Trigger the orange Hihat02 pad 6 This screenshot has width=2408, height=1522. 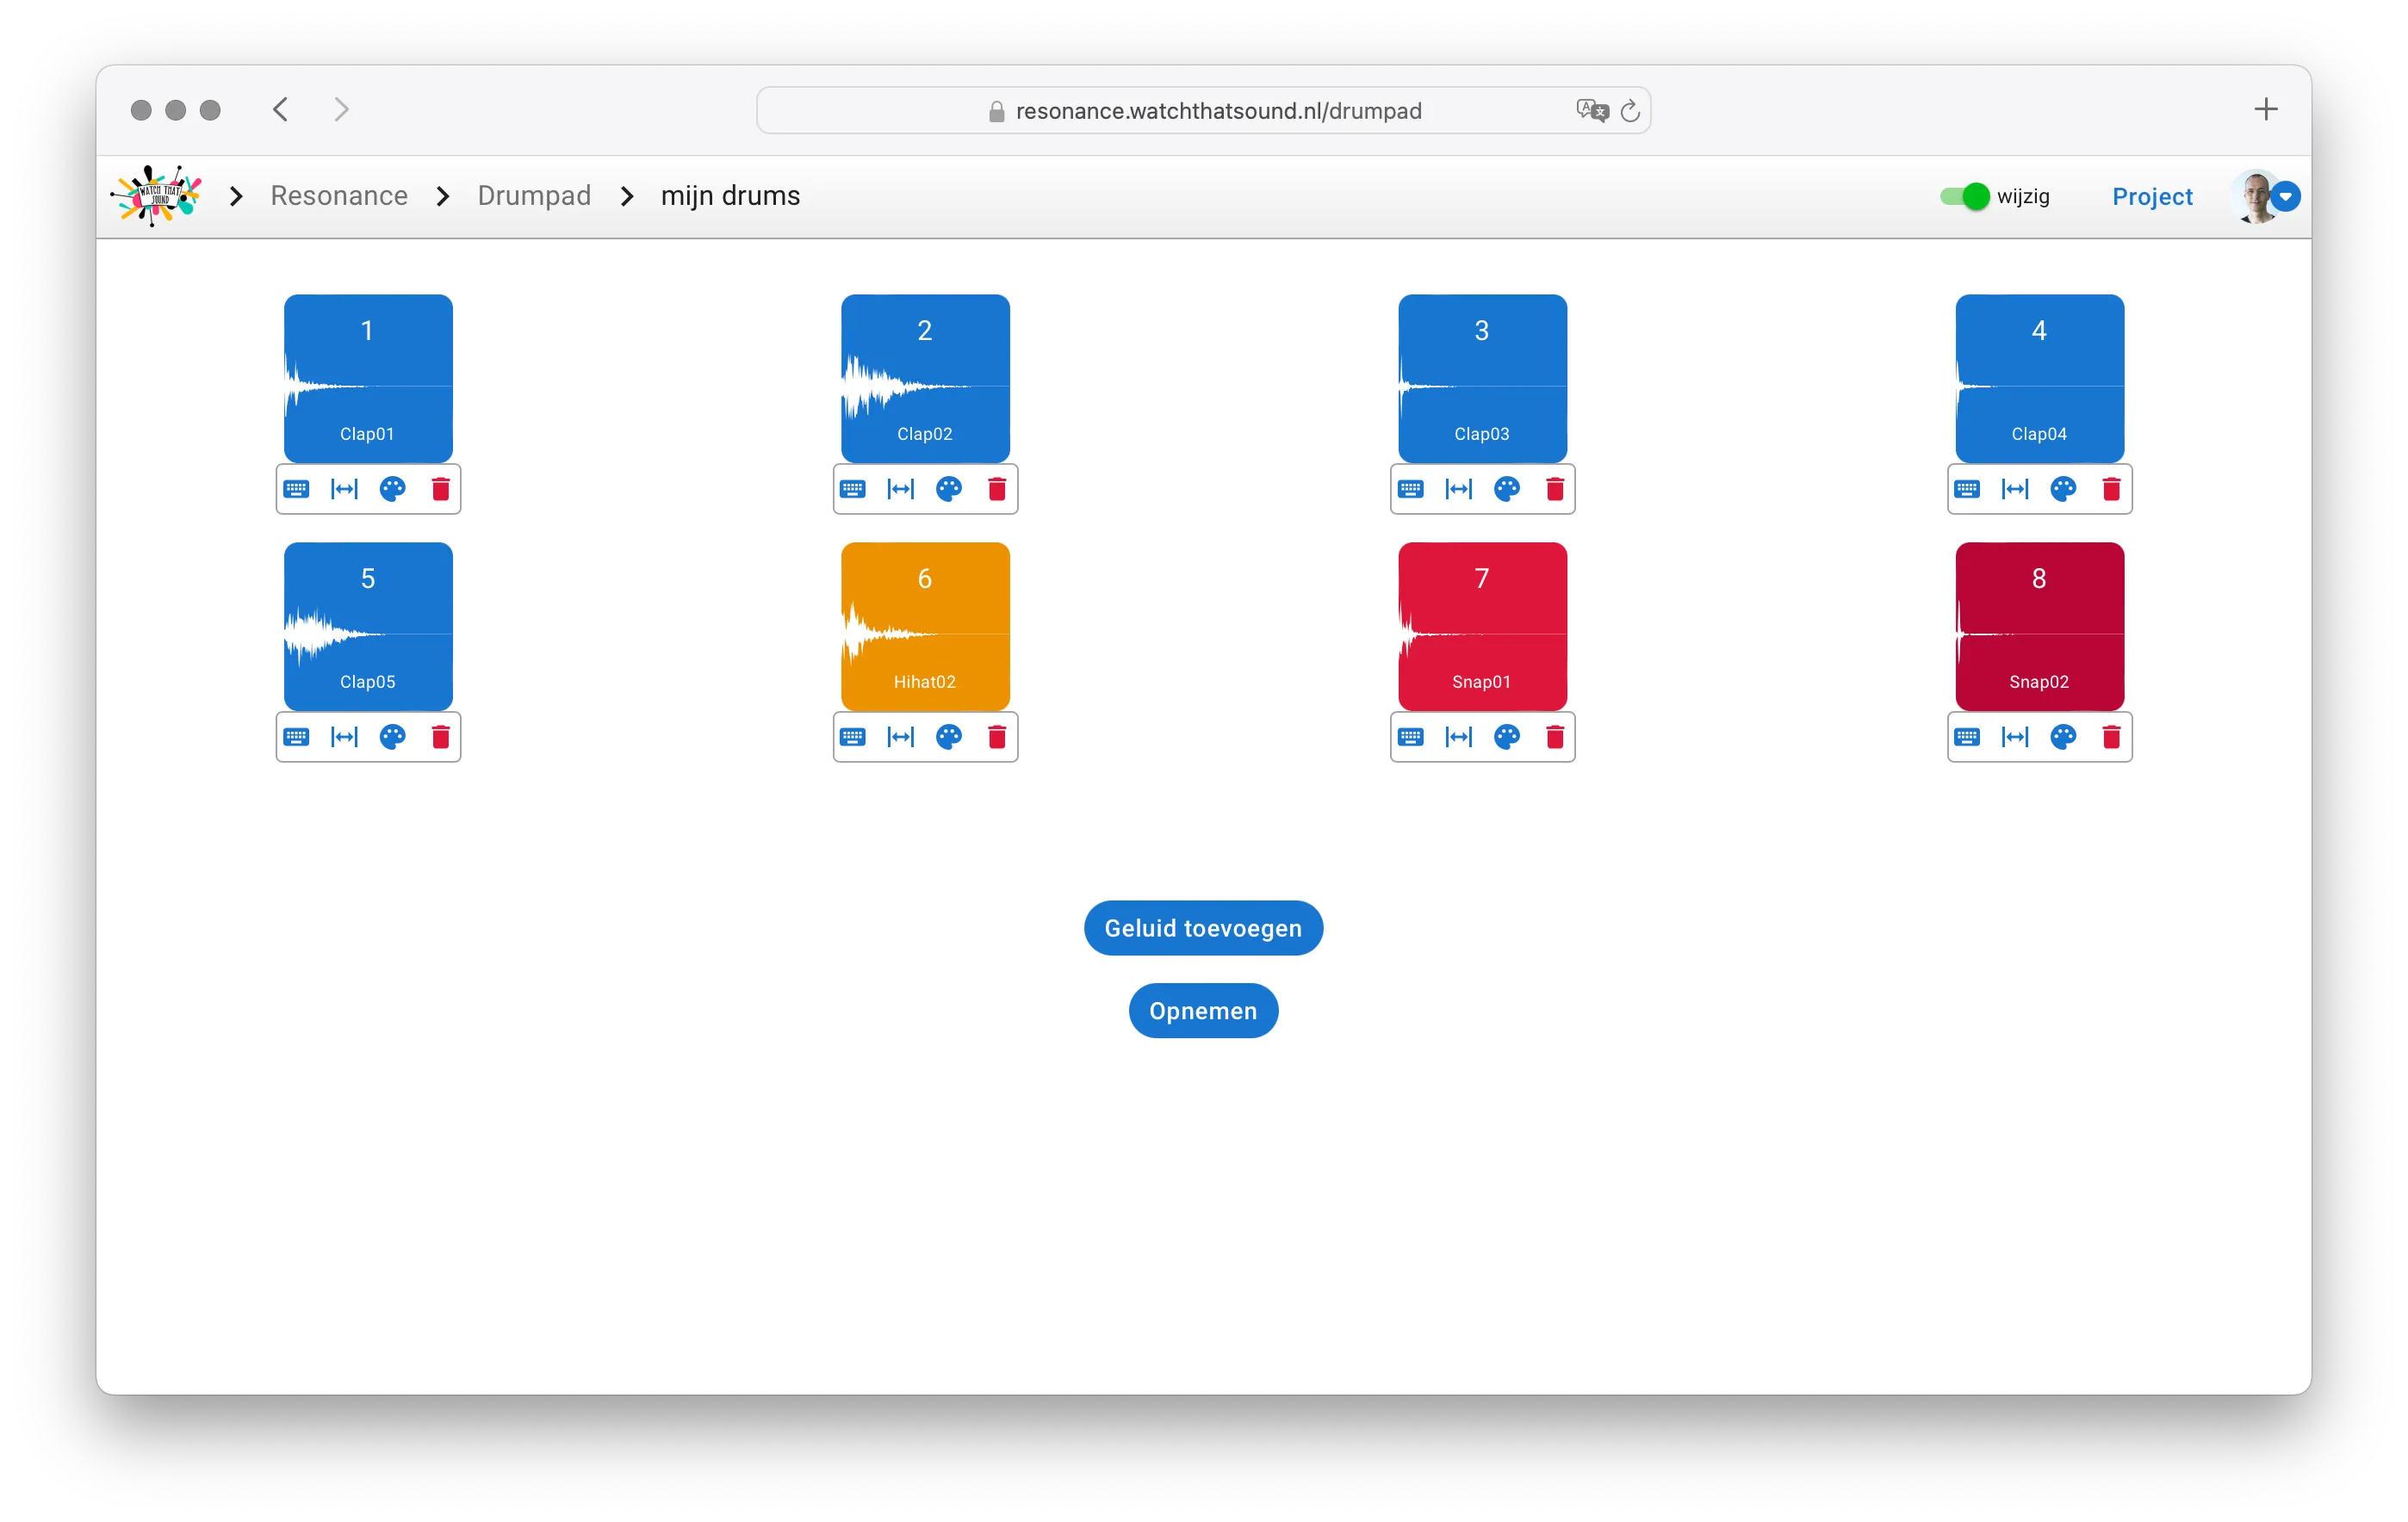click(x=924, y=626)
